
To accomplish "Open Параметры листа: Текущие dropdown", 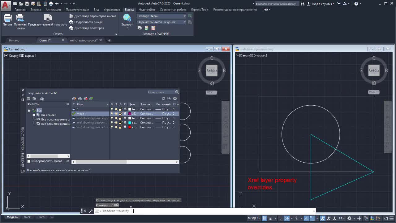I will [x=161, y=22].
